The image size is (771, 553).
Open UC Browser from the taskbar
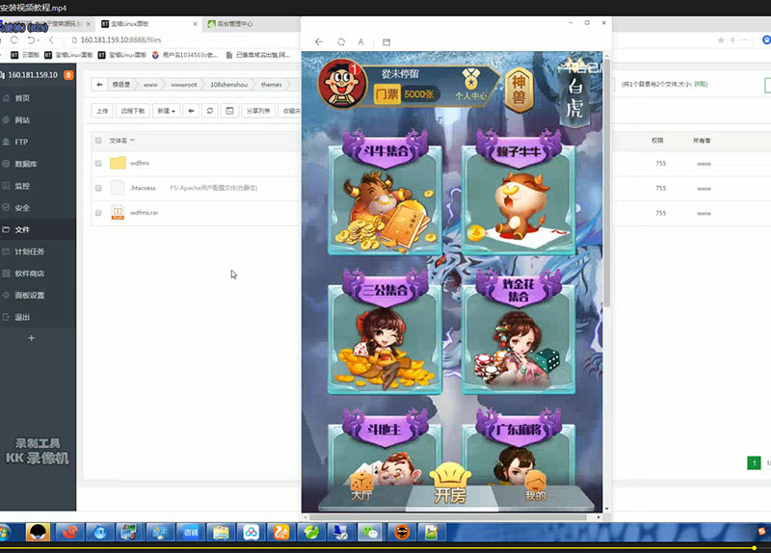pos(281,533)
